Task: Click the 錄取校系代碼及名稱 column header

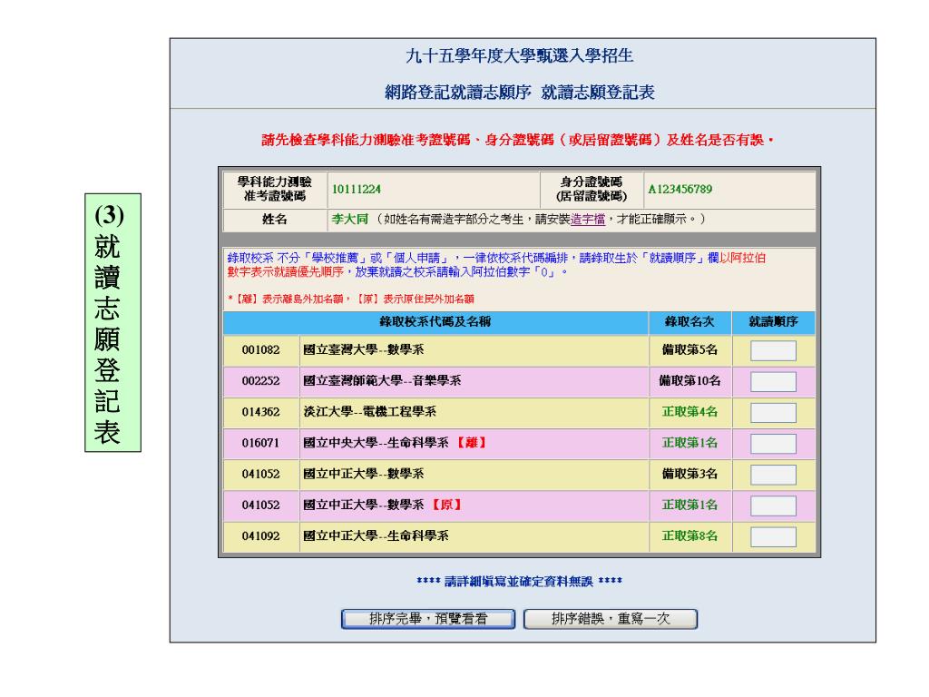Action: tap(435, 322)
